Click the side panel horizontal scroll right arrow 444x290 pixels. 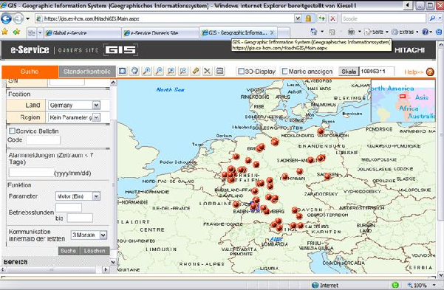[106, 269]
